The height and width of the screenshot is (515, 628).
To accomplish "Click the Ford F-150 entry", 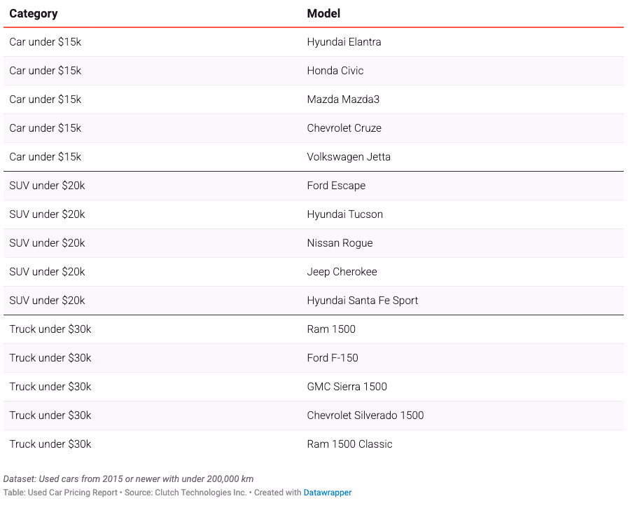I will click(333, 358).
